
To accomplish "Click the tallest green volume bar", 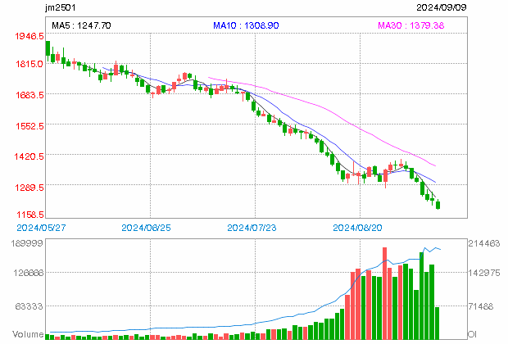I will [x=421, y=295].
